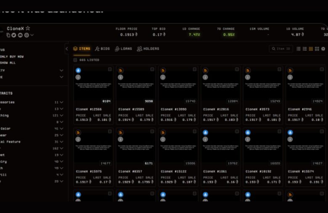
Task: Tick the 665 Listed select-all checkbox
Action: point(75,60)
